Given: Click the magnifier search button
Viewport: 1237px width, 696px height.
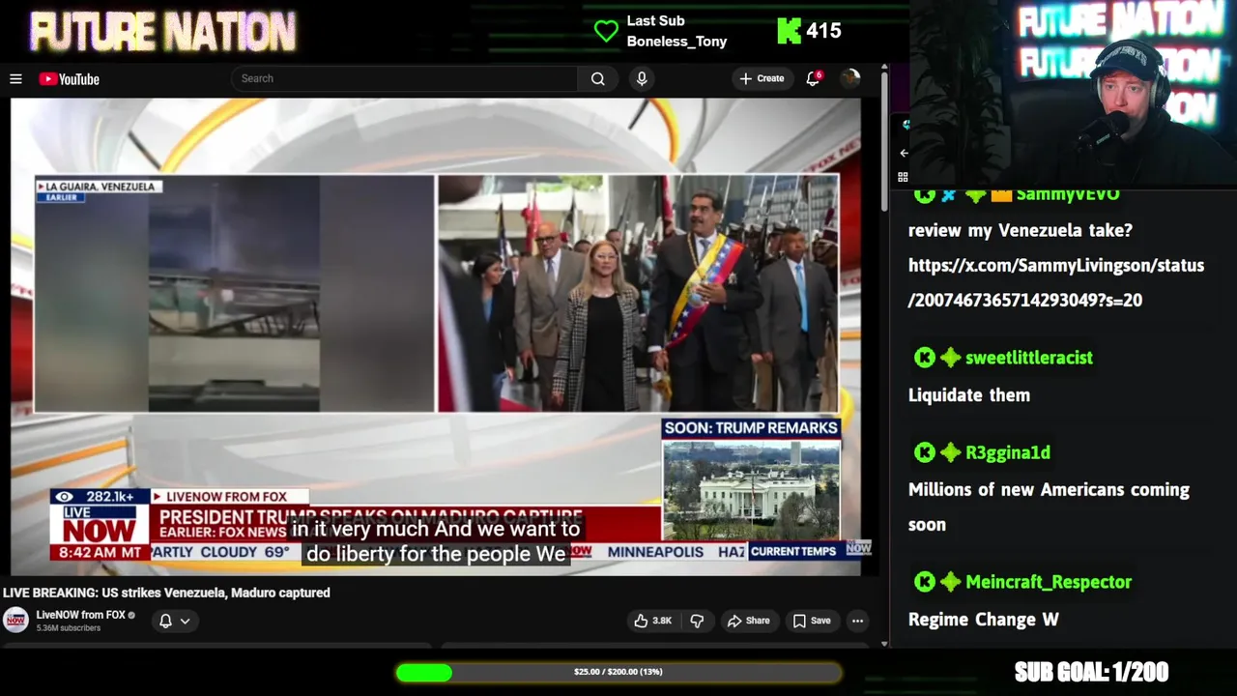Looking at the screenshot, I should (598, 79).
